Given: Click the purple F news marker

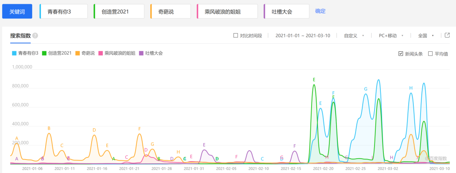Looking at the screenshot, I should point(295,146).
